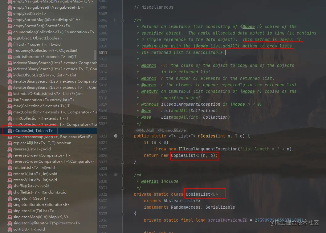Click the @NotNull inlay hint above nCopies
The height and width of the screenshot is (233, 326).
tap(145, 130)
